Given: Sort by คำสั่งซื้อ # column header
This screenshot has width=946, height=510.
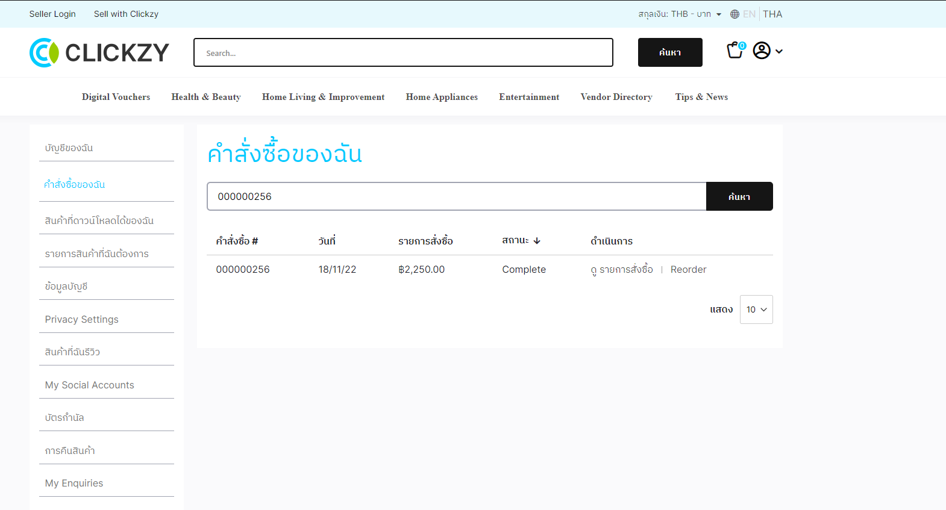Looking at the screenshot, I should pyautogui.click(x=237, y=241).
